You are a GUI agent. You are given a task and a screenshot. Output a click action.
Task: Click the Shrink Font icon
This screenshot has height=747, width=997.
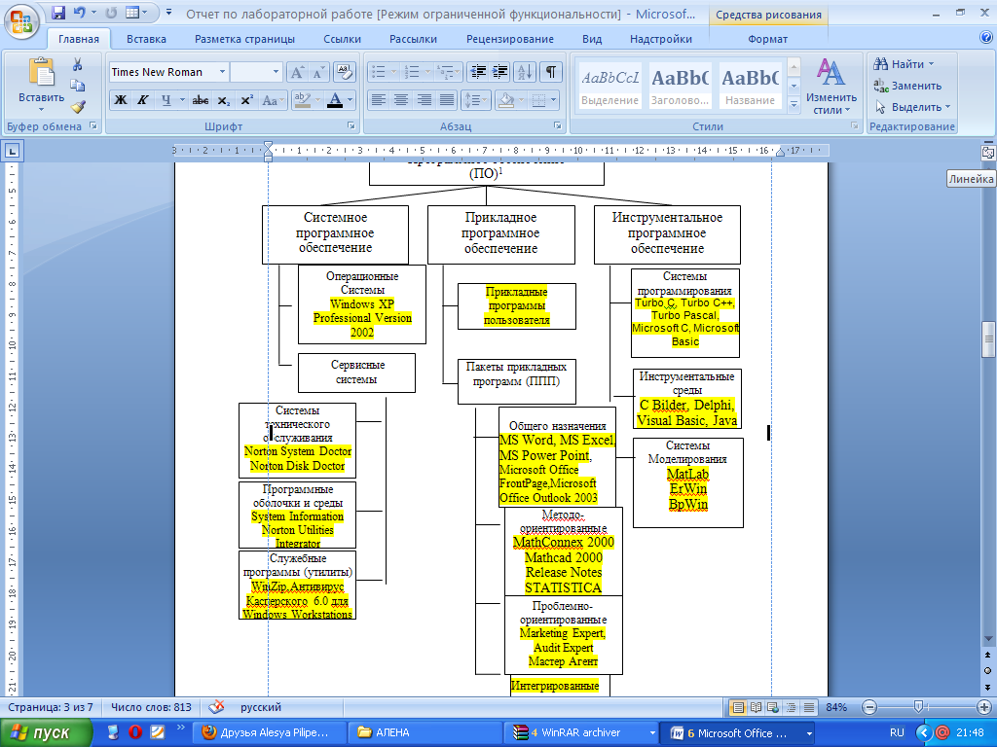(318, 72)
